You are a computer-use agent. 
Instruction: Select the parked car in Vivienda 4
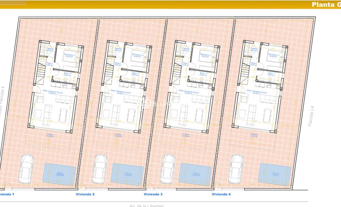(x=236, y=169)
